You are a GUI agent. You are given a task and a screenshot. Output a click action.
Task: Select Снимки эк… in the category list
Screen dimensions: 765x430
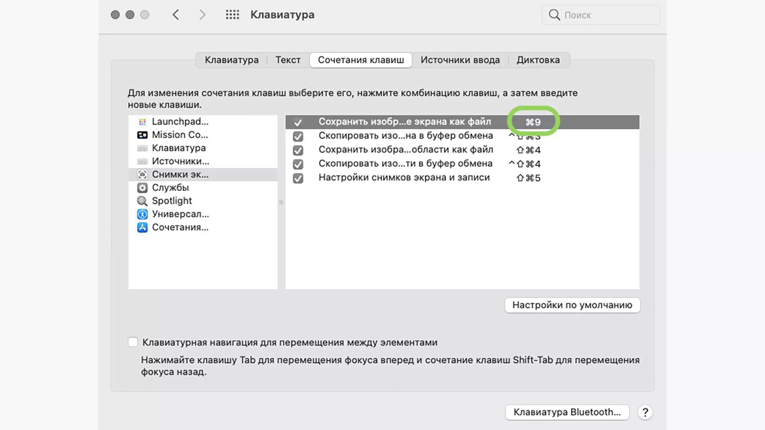[x=203, y=174]
